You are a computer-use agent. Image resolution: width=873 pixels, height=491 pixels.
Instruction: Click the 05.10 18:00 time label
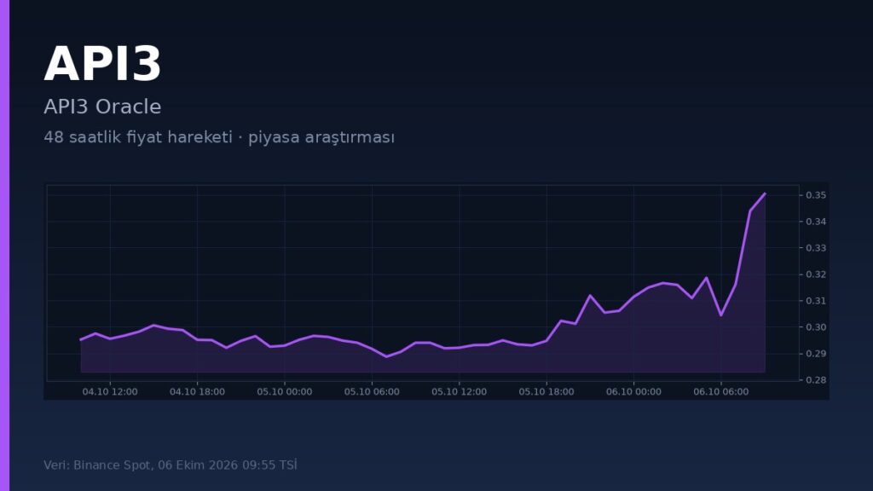click(546, 392)
